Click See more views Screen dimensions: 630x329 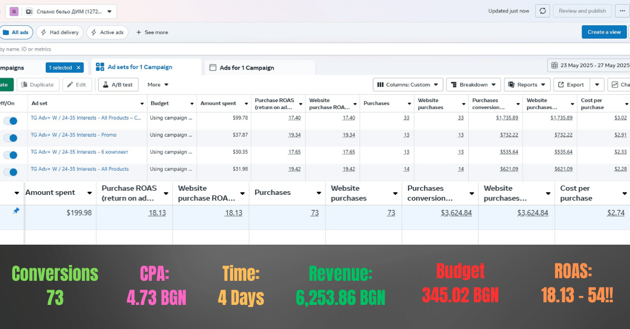[x=152, y=32]
